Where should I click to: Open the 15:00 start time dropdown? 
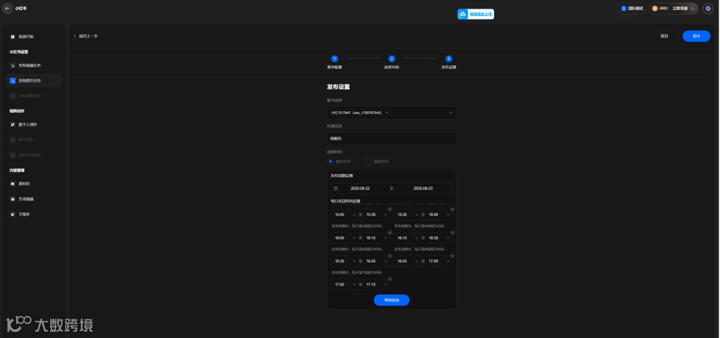click(x=344, y=215)
